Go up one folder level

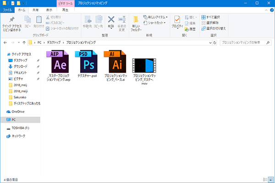24,43
